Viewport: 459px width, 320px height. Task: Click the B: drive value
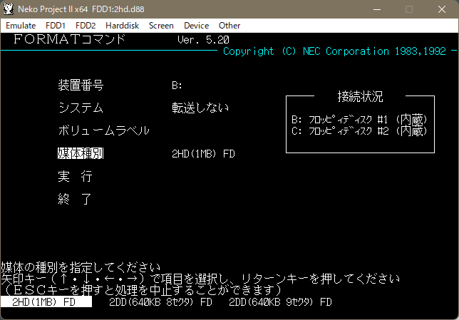click(x=177, y=86)
